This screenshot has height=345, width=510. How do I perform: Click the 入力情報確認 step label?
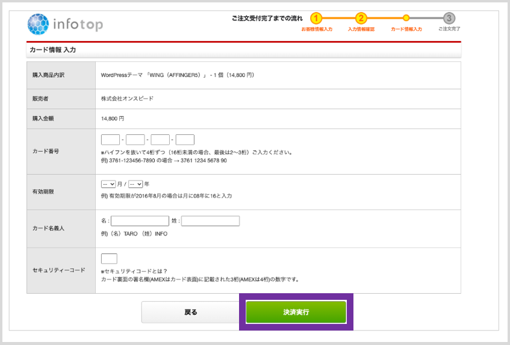[x=361, y=30]
